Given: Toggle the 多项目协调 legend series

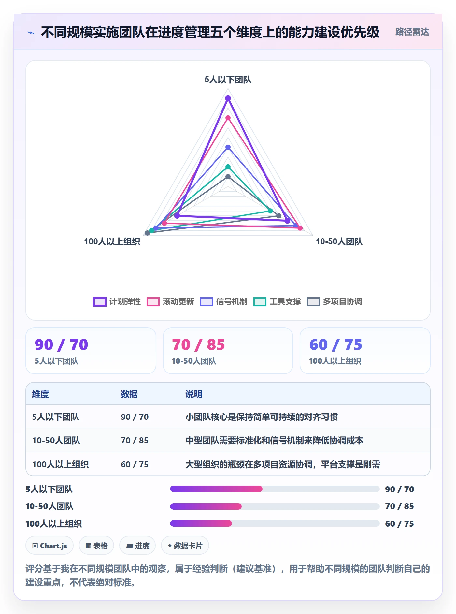Looking at the screenshot, I should [335, 301].
